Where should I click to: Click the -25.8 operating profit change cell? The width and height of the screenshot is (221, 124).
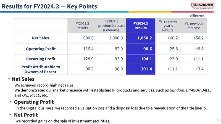pyautogui.click(x=173, y=49)
